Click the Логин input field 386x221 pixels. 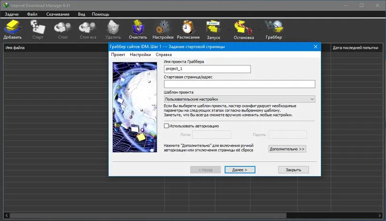211,135
